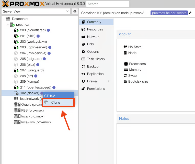Open the Backup tab
The height and width of the screenshot is (164, 195).
click(96, 67)
